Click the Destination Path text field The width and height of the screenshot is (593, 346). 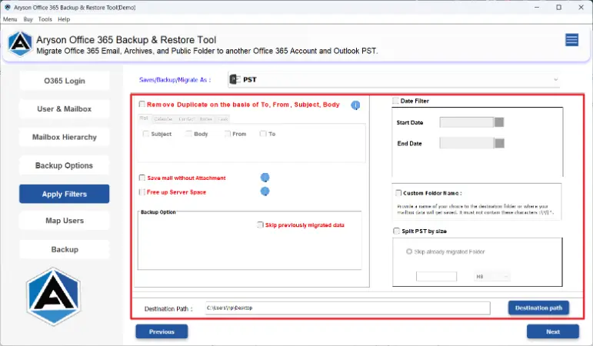pyautogui.click(x=346, y=308)
